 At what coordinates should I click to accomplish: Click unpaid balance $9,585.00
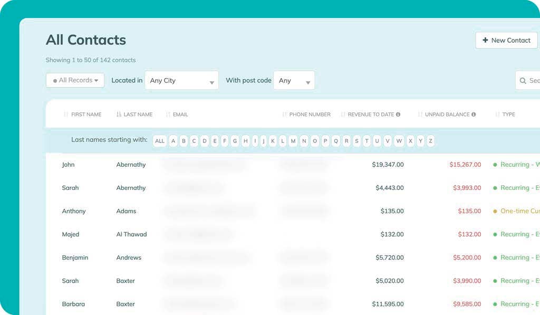coord(467,304)
